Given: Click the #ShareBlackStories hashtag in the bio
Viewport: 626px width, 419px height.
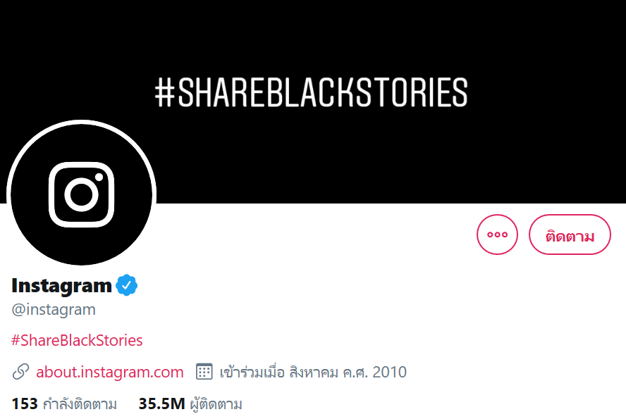Looking at the screenshot, I should [77, 341].
